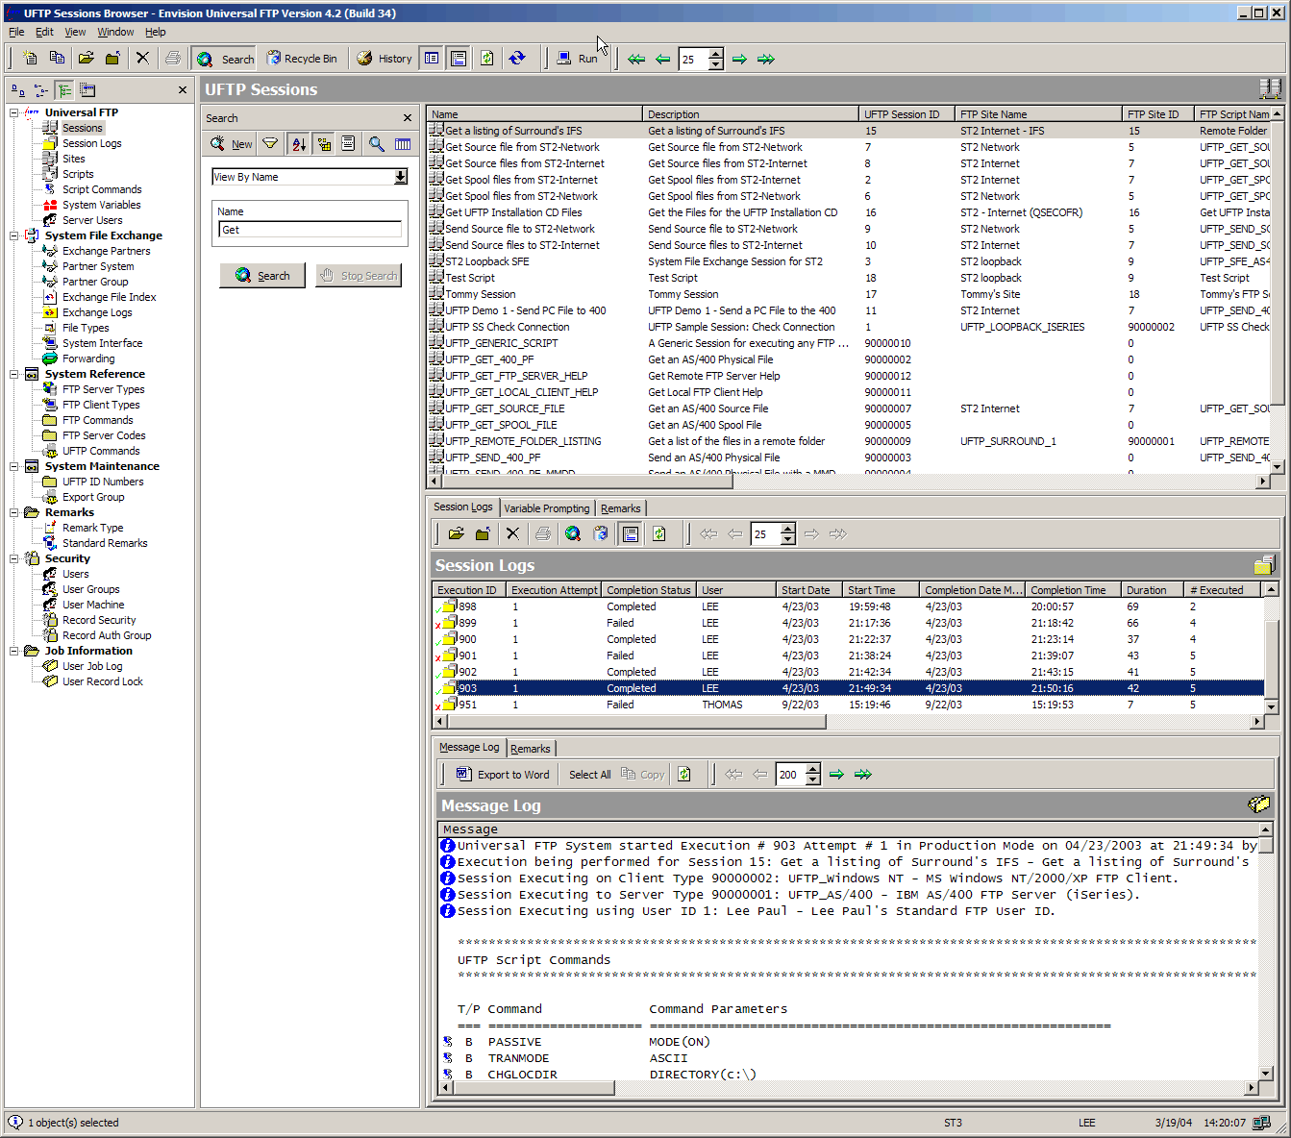Switch to Variable Prompting tab
The height and width of the screenshot is (1138, 1291).
547,508
